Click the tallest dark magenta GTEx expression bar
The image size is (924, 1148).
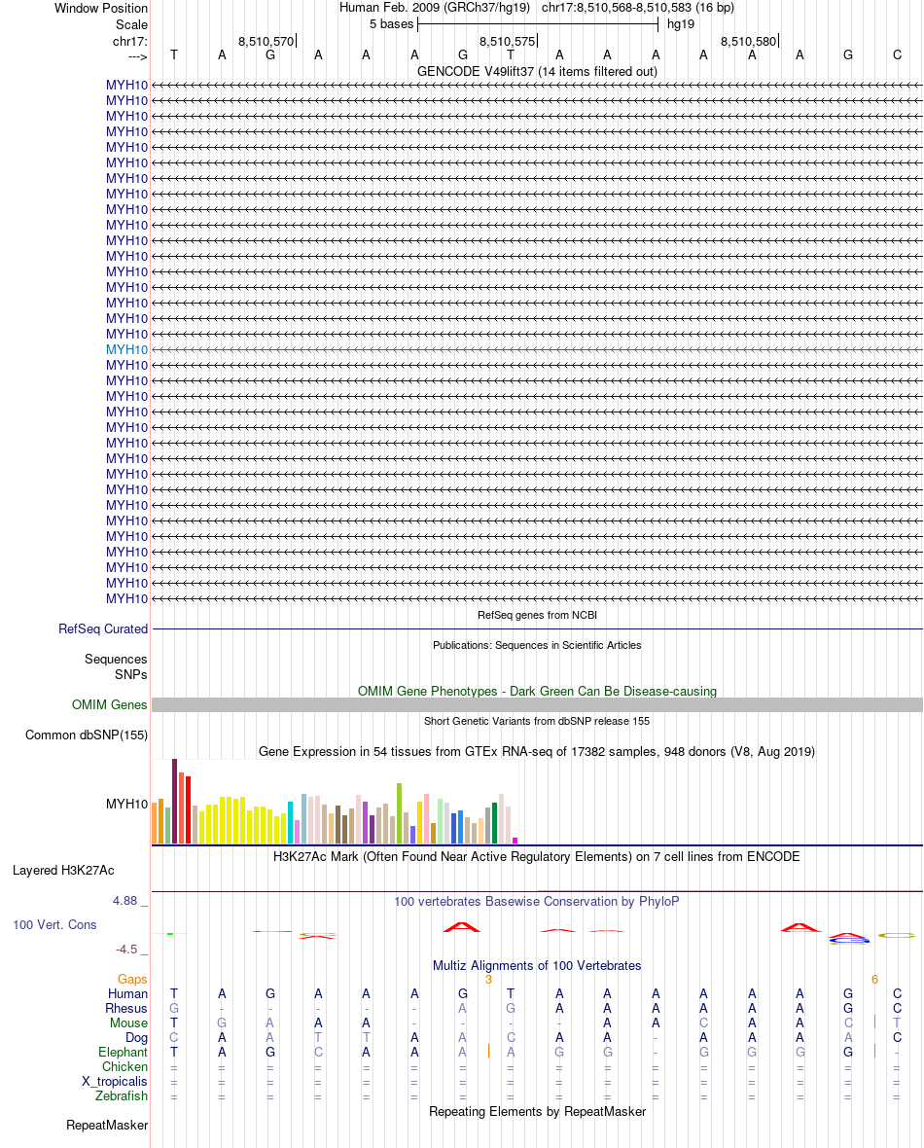coord(174,801)
